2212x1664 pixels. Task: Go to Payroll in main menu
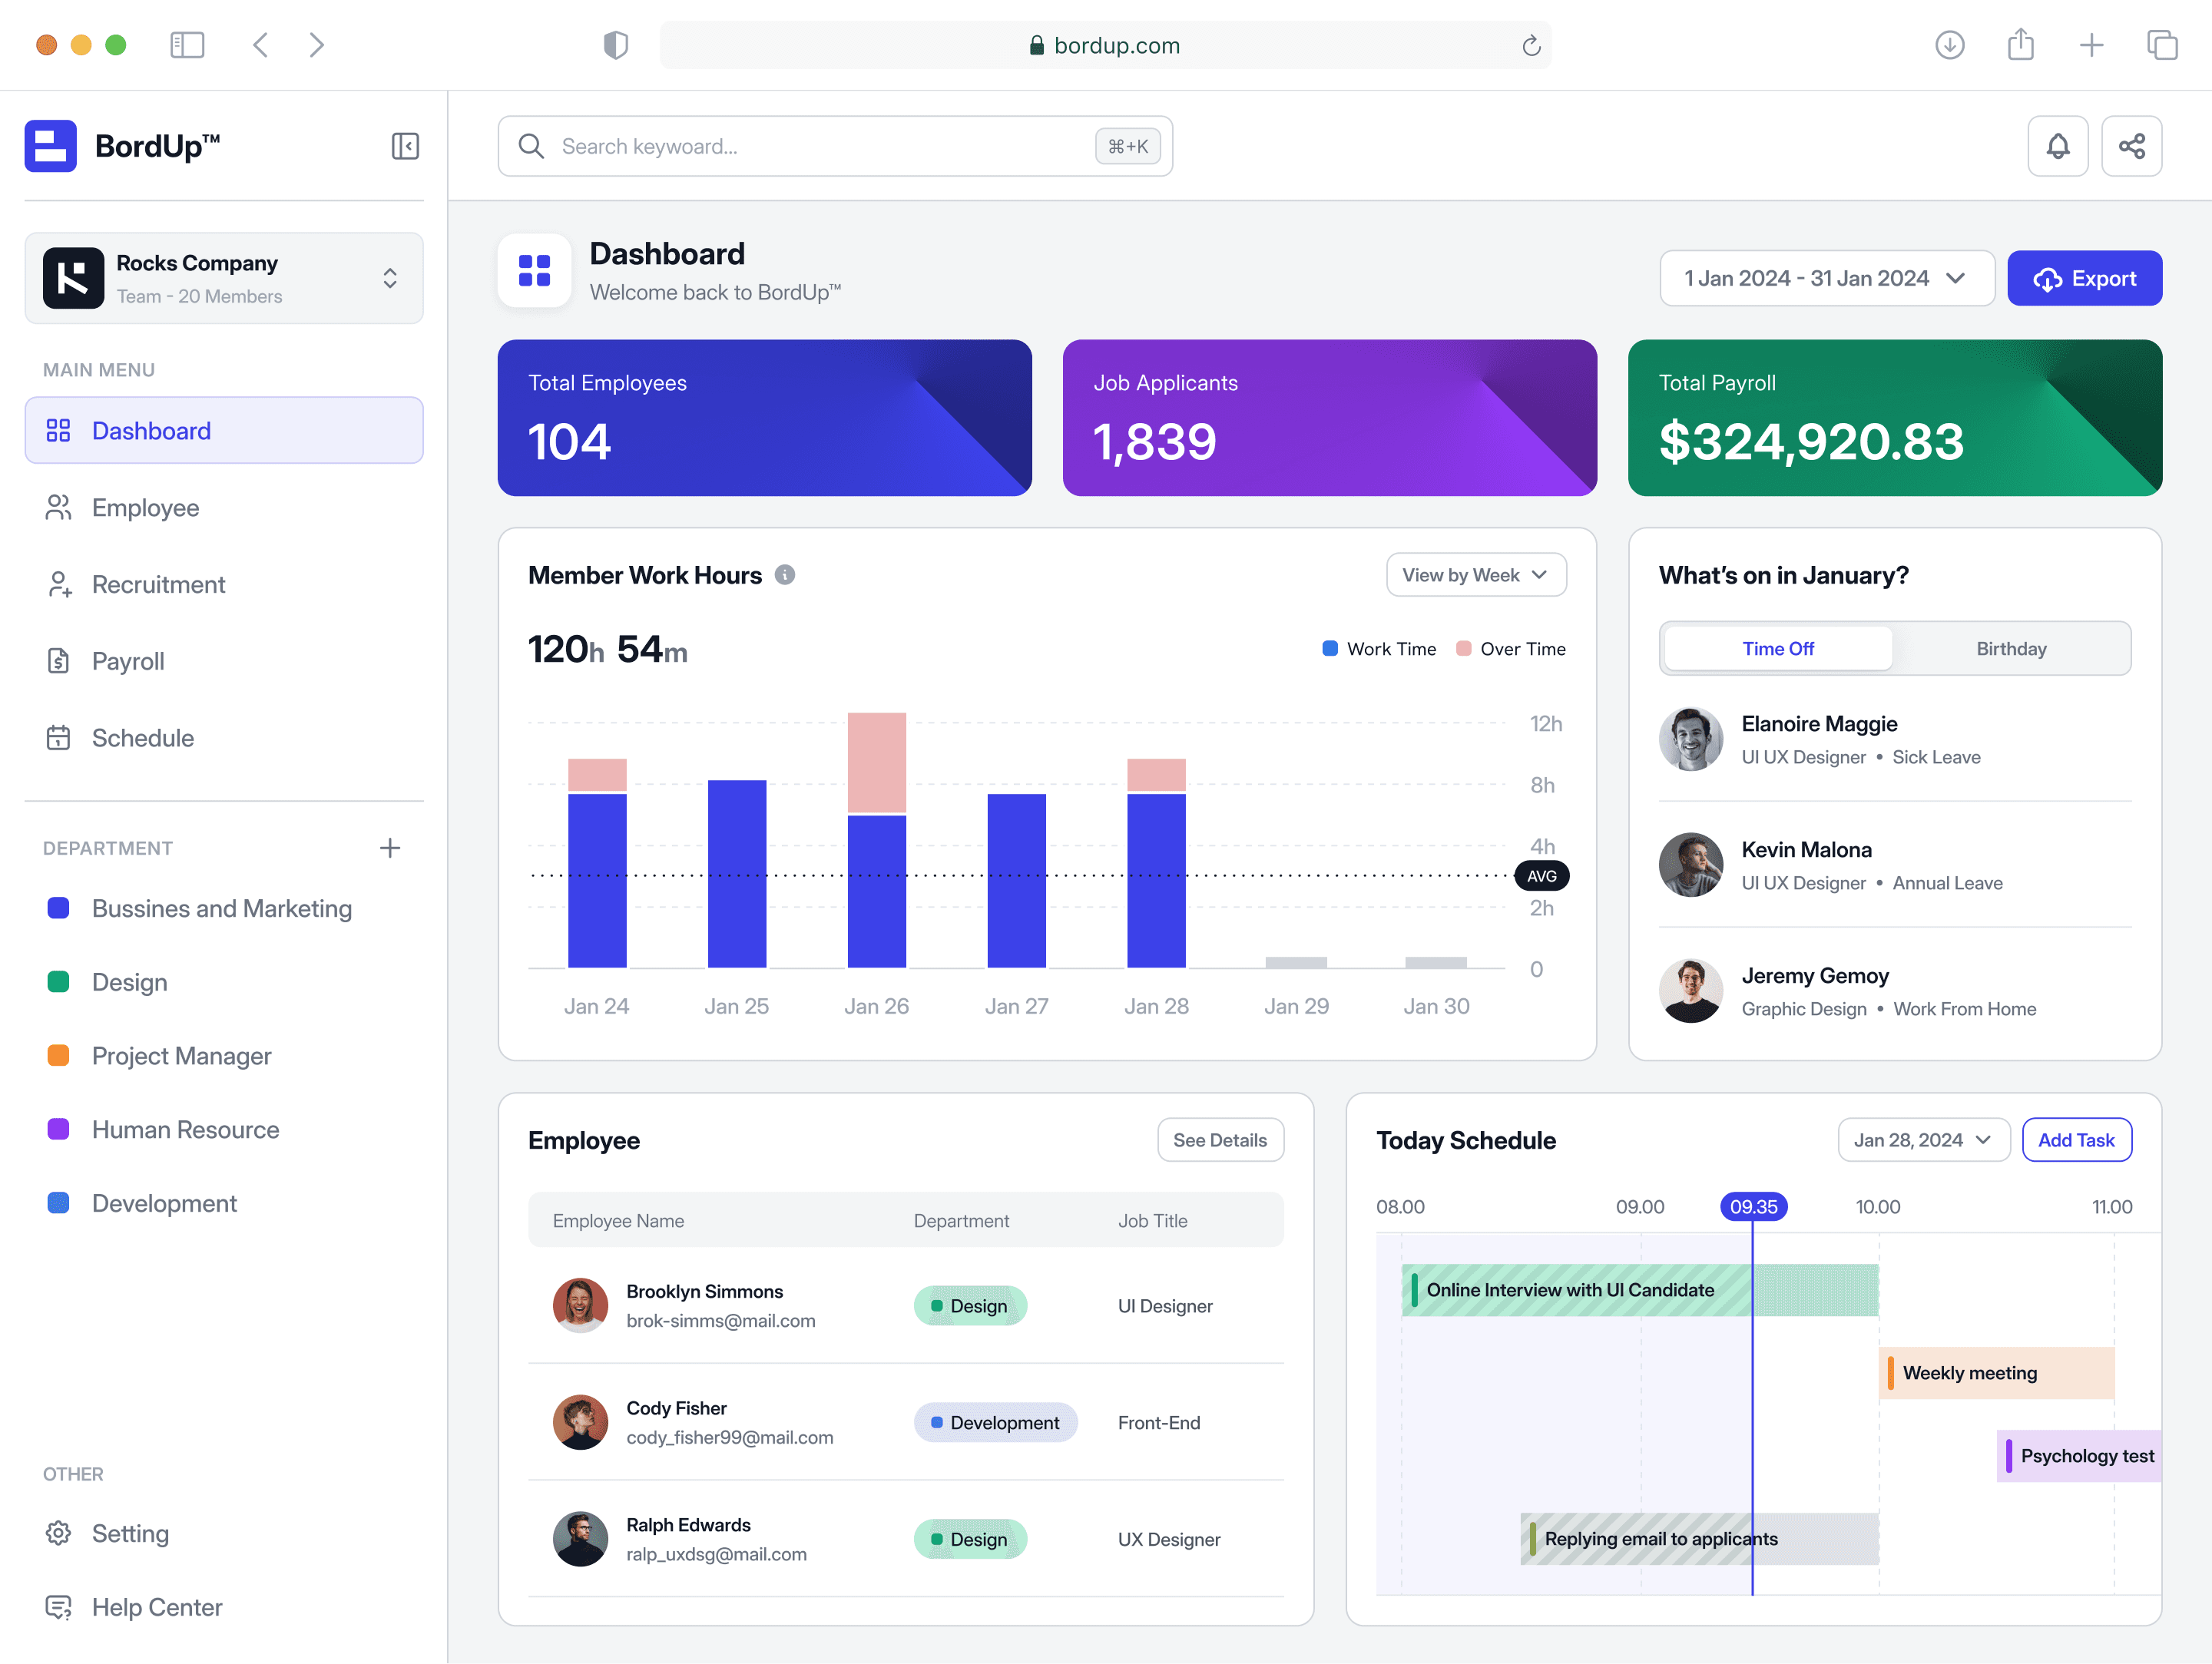[x=128, y=661]
